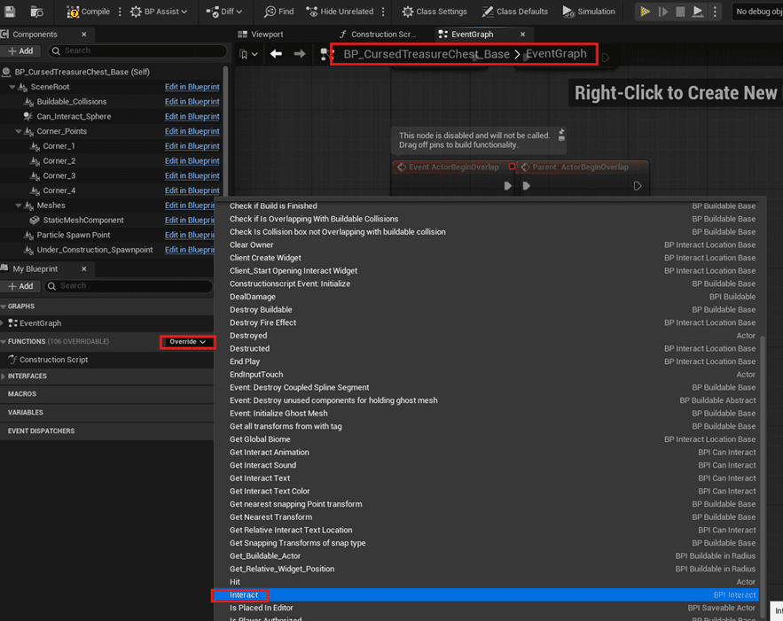The width and height of the screenshot is (783, 621).
Task: Expand the Interfaces section
Action: pyautogui.click(x=4, y=376)
